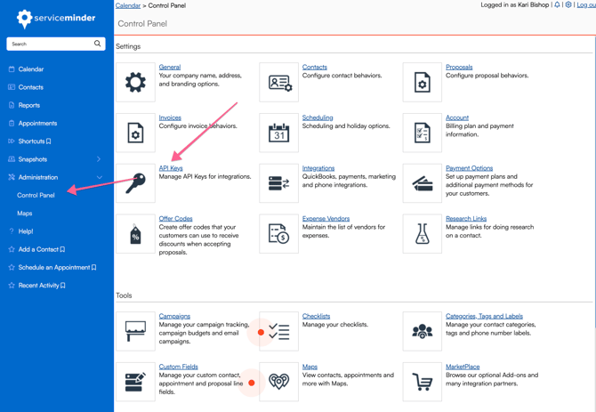This screenshot has width=596, height=412.
Task: Open the Integrations server arrows icon
Action: (x=279, y=183)
